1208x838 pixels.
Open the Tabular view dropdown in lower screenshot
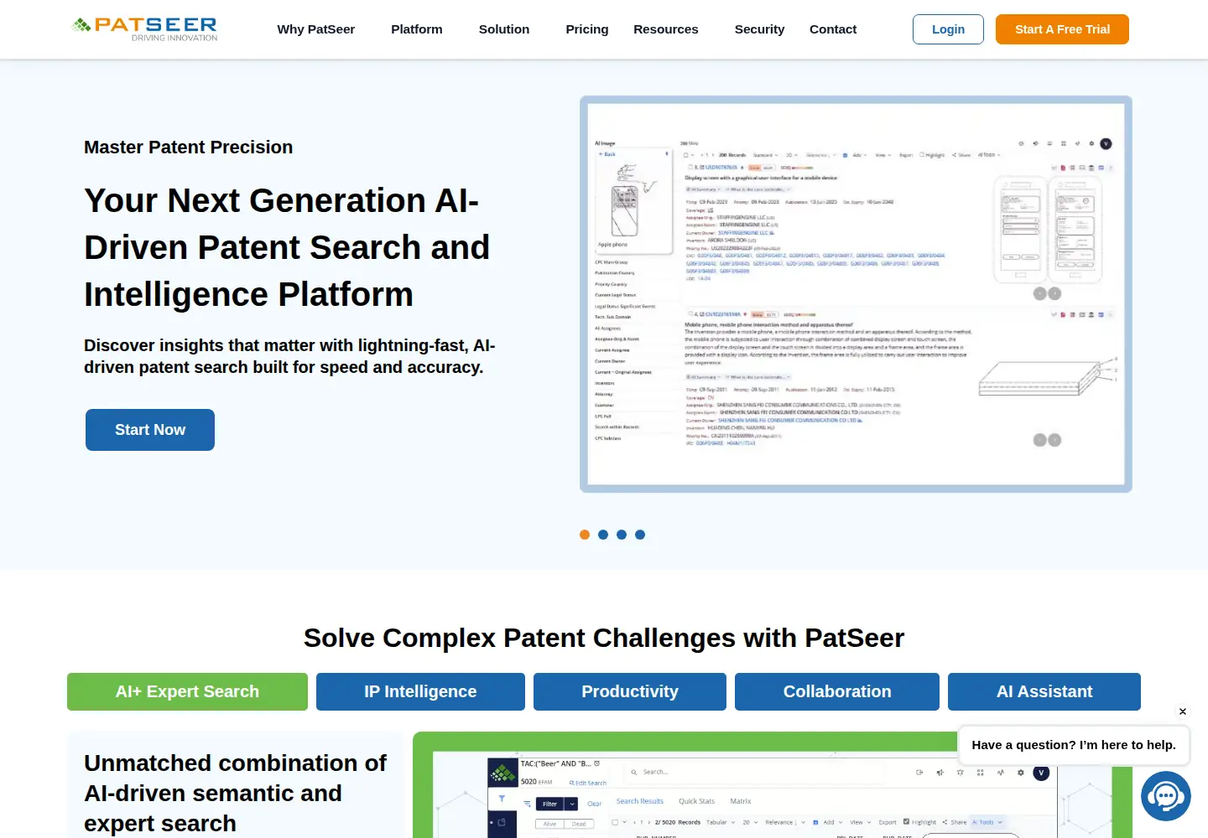721,822
